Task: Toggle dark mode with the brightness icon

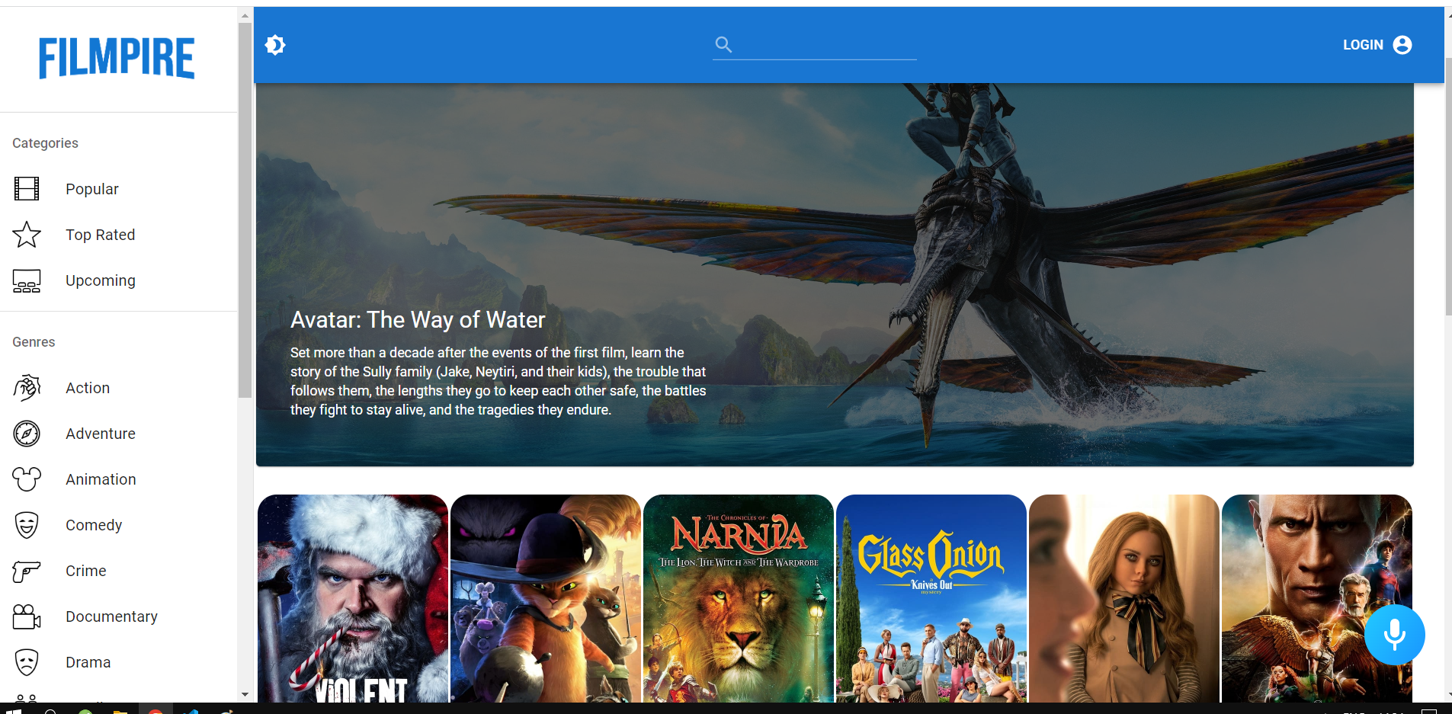Action: tap(275, 44)
